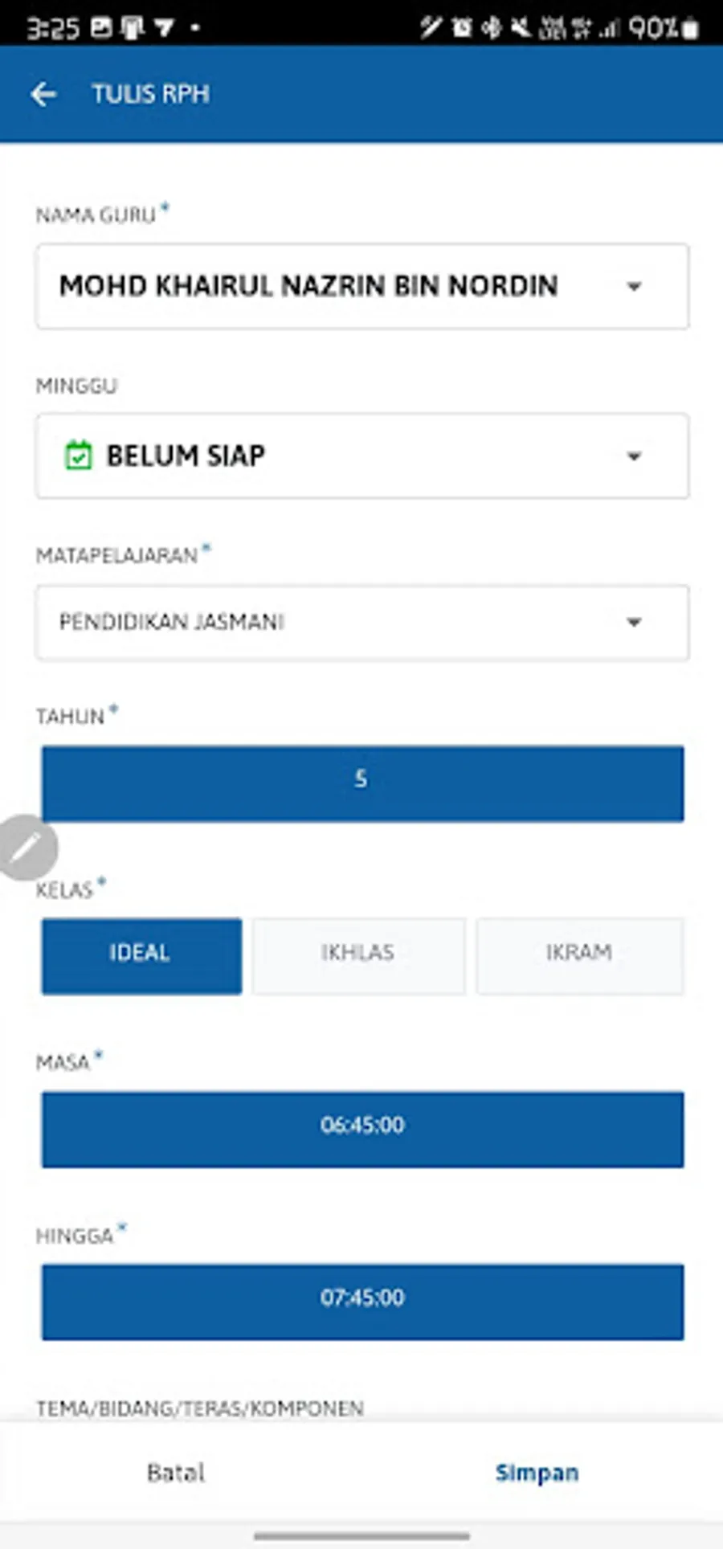Tap the image notification icon in status bar
723x1549 pixels.
coord(102,29)
